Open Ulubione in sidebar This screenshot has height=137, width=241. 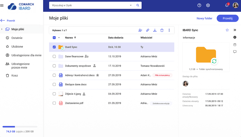17,47
